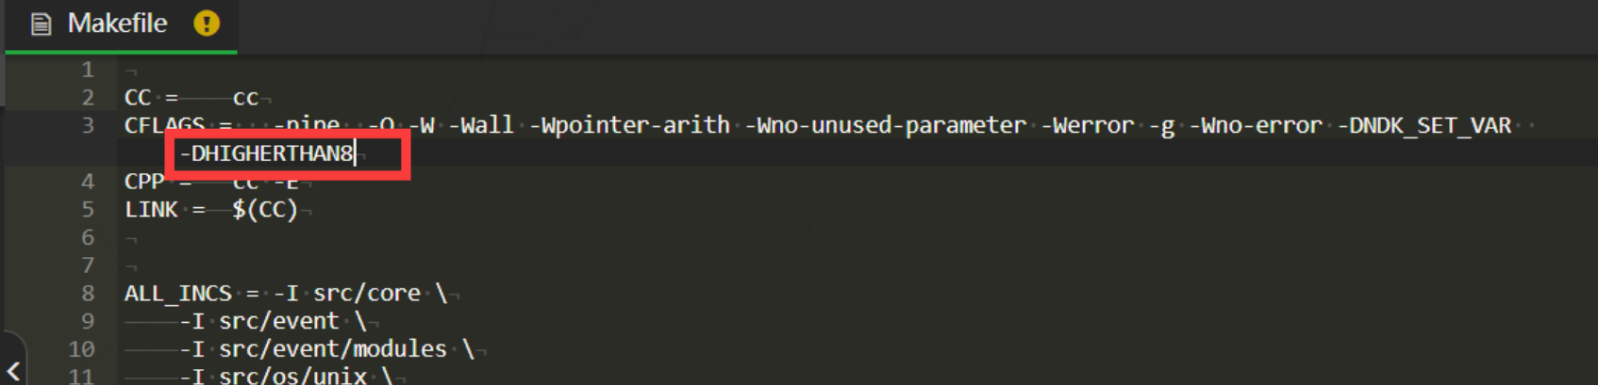Click the -DNDK_SET_VAR flag text
This screenshot has width=1598, height=385.
click(x=1424, y=125)
